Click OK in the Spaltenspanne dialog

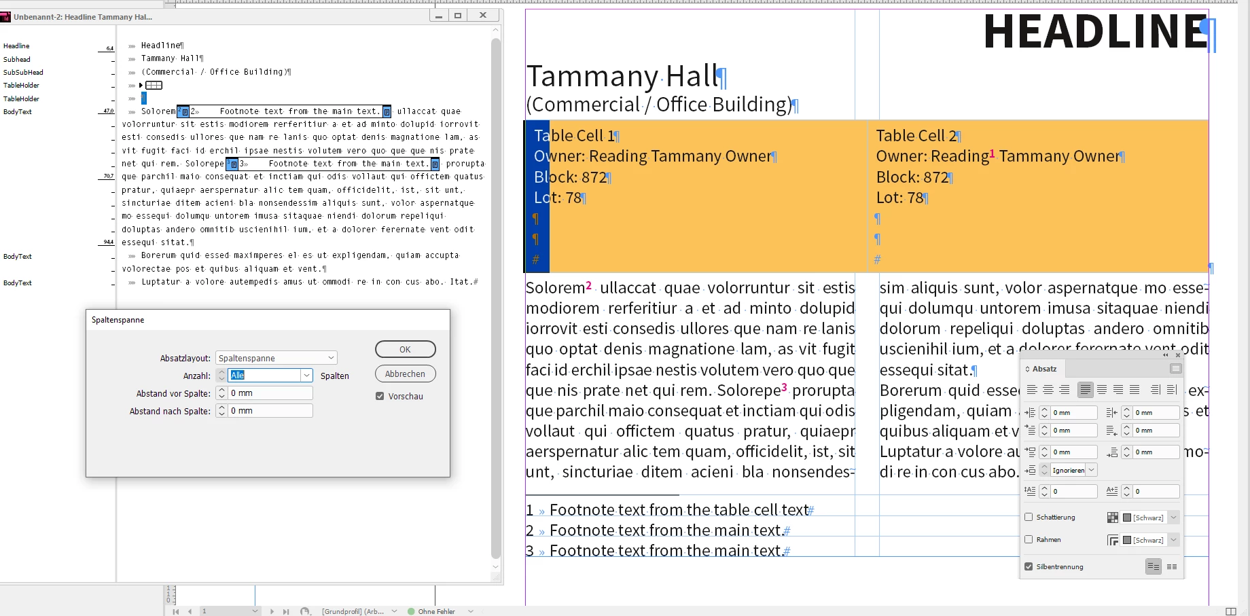pyautogui.click(x=406, y=349)
